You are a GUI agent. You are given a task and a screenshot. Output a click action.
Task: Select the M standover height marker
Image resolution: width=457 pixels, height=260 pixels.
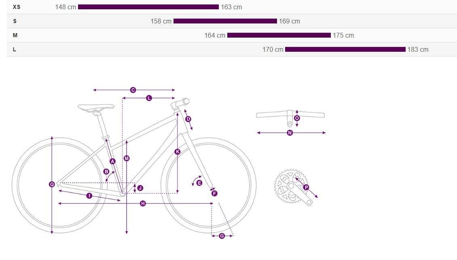click(127, 158)
